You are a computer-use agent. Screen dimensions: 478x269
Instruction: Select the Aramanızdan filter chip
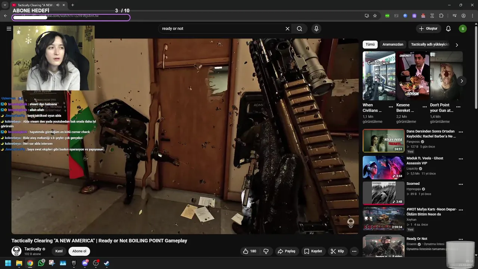tap(393, 44)
